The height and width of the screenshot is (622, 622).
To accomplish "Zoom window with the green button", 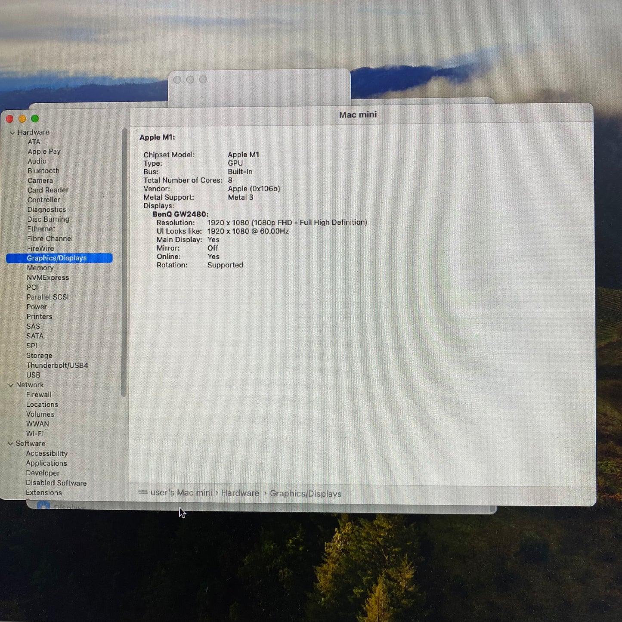I will pyautogui.click(x=35, y=119).
